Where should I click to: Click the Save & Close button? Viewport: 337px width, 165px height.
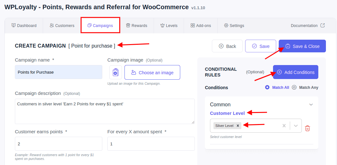coord(302,46)
